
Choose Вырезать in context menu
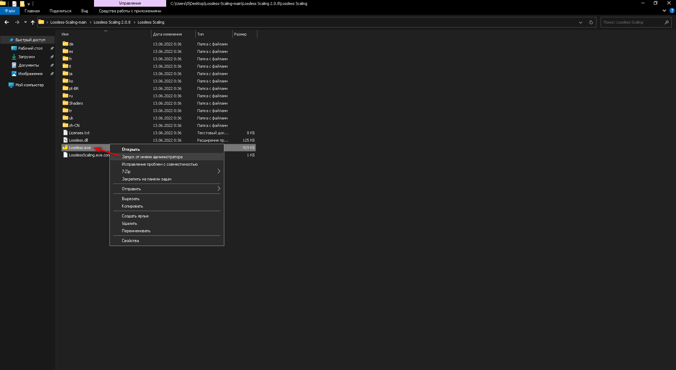pyautogui.click(x=167, y=199)
